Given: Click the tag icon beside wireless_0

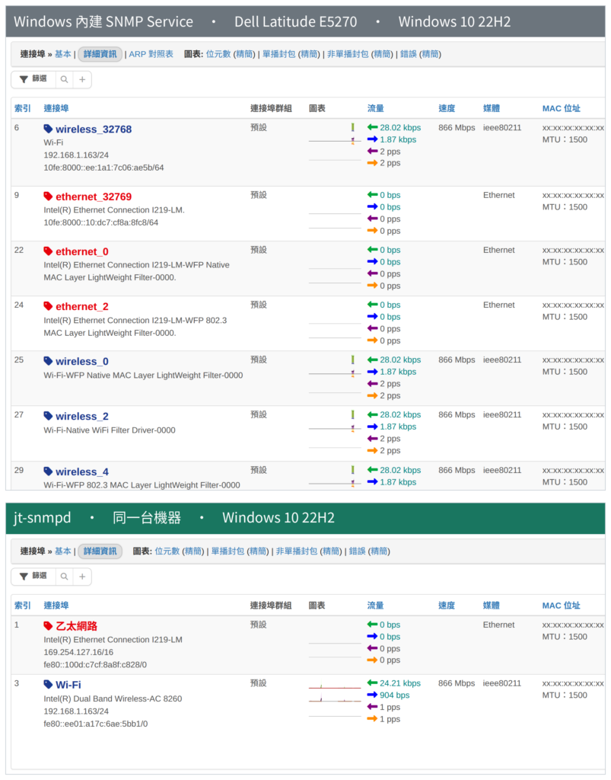Looking at the screenshot, I should pyautogui.click(x=48, y=361).
